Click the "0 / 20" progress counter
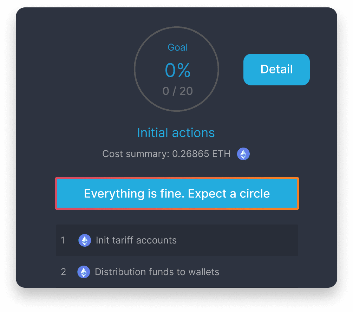The image size is (353, 312). point(178,91)
